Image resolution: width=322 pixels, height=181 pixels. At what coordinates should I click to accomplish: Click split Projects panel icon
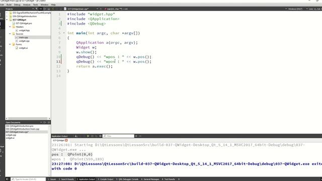click(x=45, y=9)
